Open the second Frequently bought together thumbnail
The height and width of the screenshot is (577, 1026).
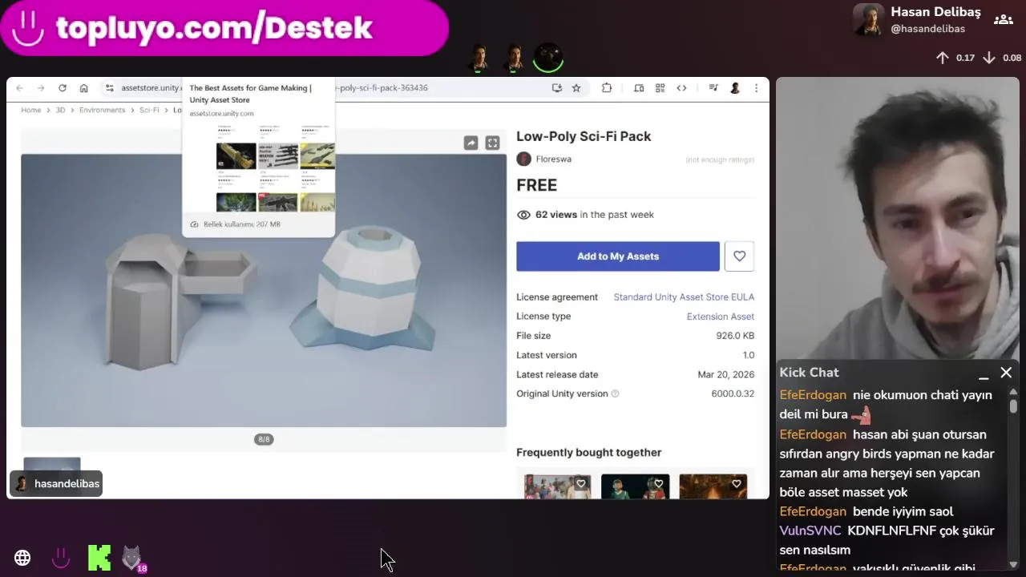635,486
